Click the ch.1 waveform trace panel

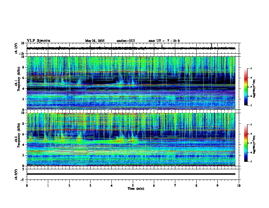click(133, 48)
